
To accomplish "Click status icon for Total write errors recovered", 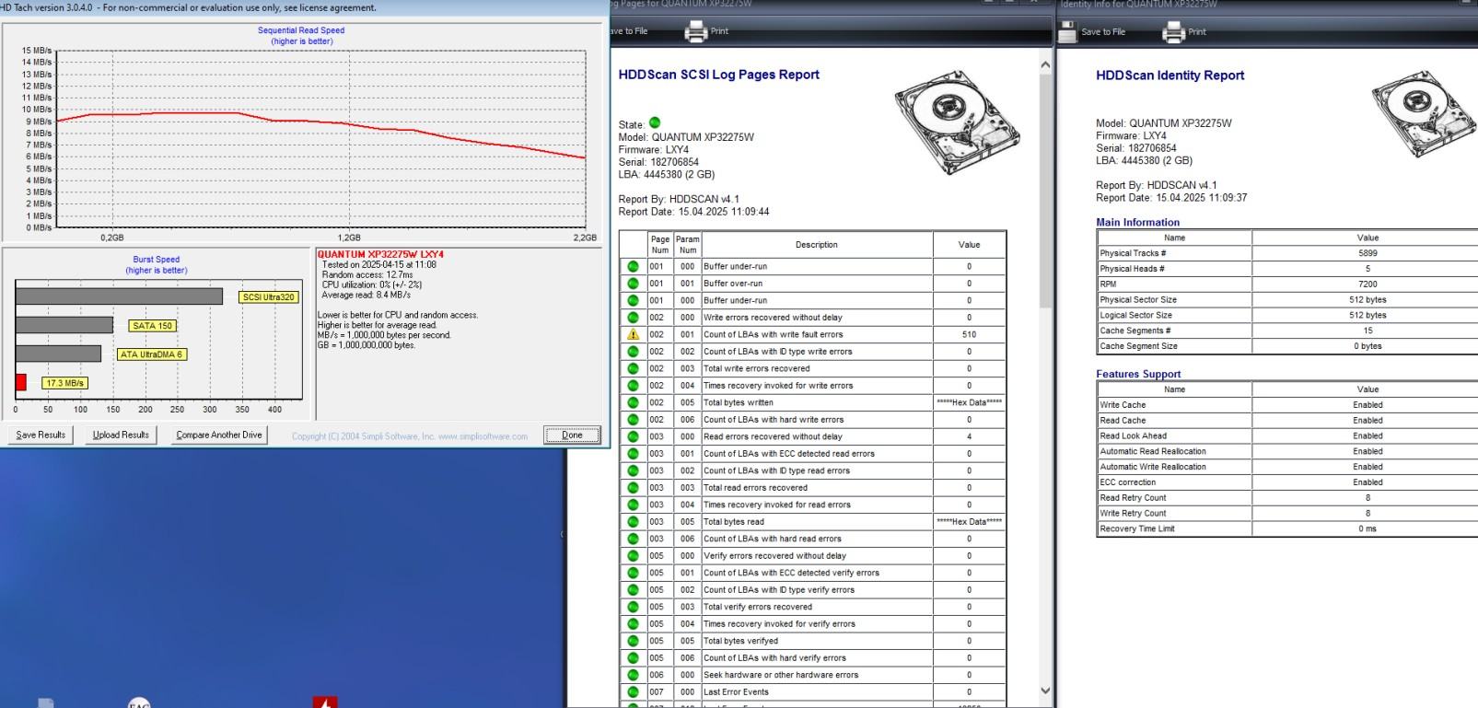I will coord(633,368).
